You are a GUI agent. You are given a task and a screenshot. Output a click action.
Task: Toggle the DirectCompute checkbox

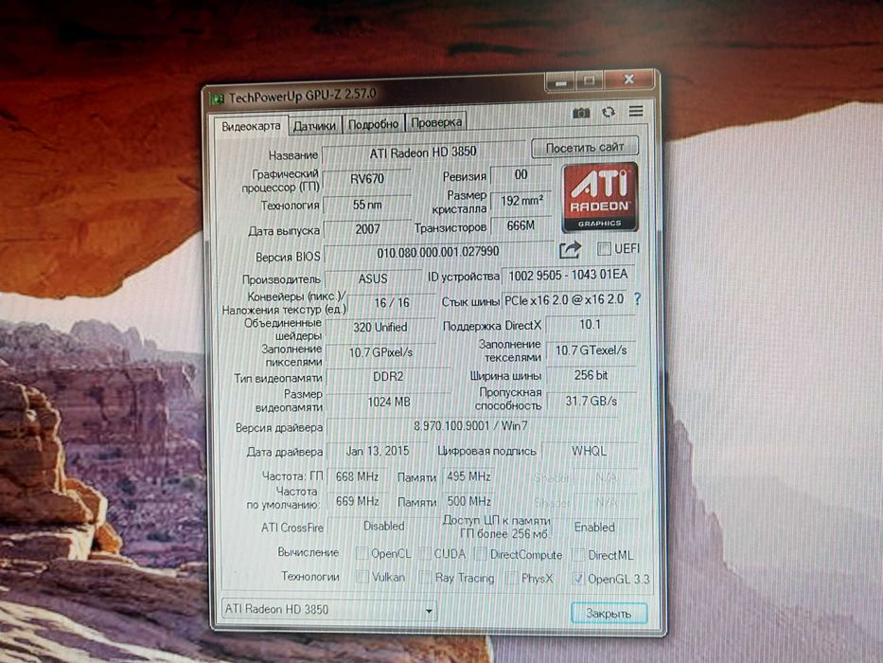click(480, 554)
